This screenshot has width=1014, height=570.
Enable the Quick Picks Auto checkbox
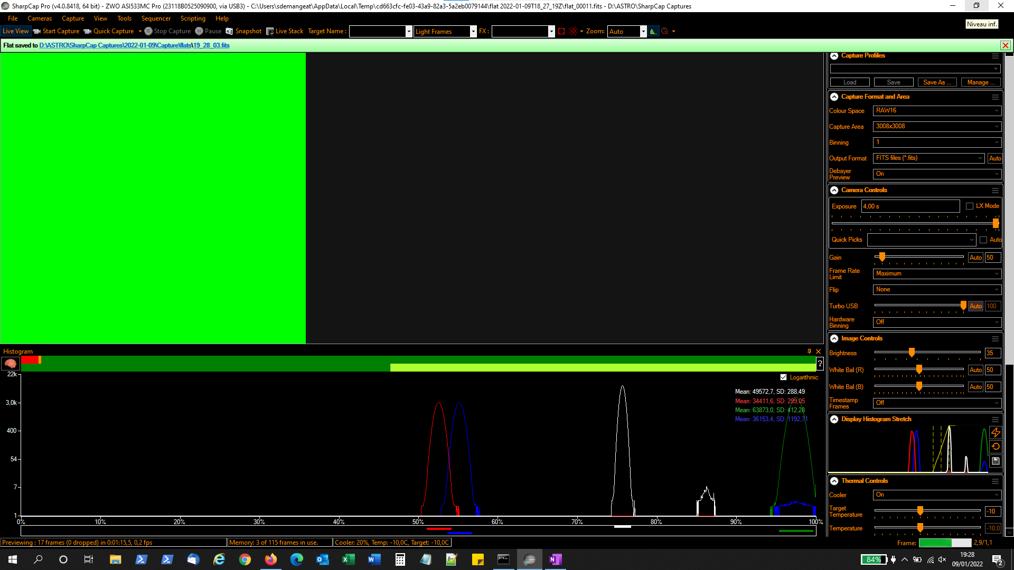tap(983, 240)
